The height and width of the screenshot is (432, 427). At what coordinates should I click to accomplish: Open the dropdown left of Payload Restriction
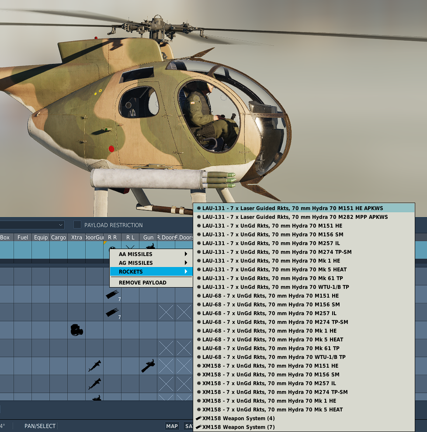pos(61,225)
